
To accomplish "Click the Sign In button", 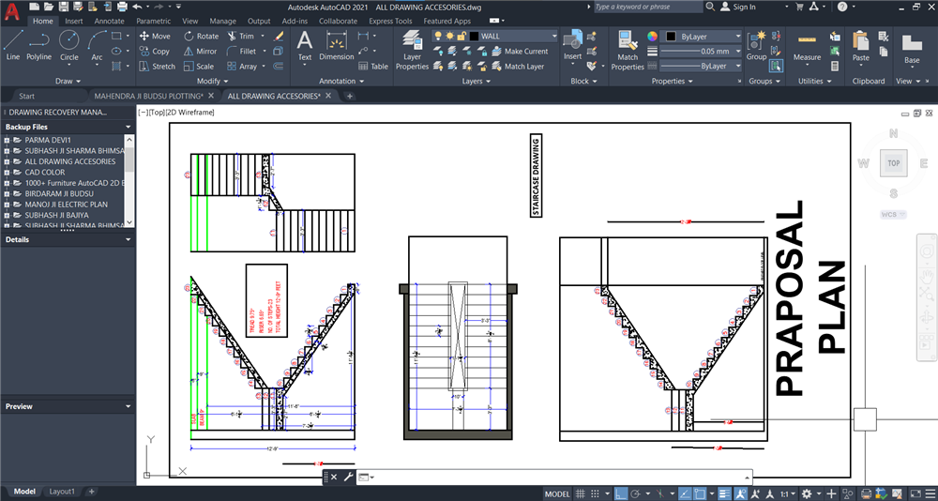I will pyautogui.click(x=743, y=7).
